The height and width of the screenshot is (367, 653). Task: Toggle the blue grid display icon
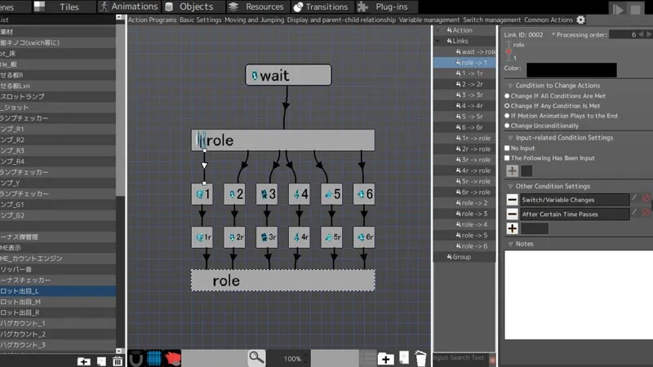tap(153, 358)
